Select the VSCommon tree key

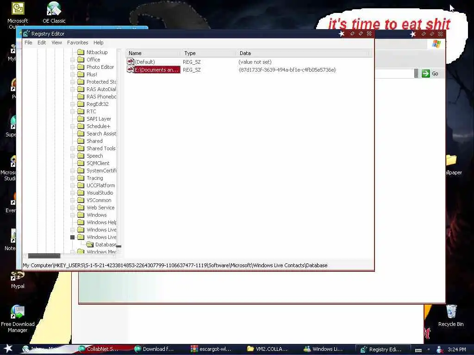[99, 200]
